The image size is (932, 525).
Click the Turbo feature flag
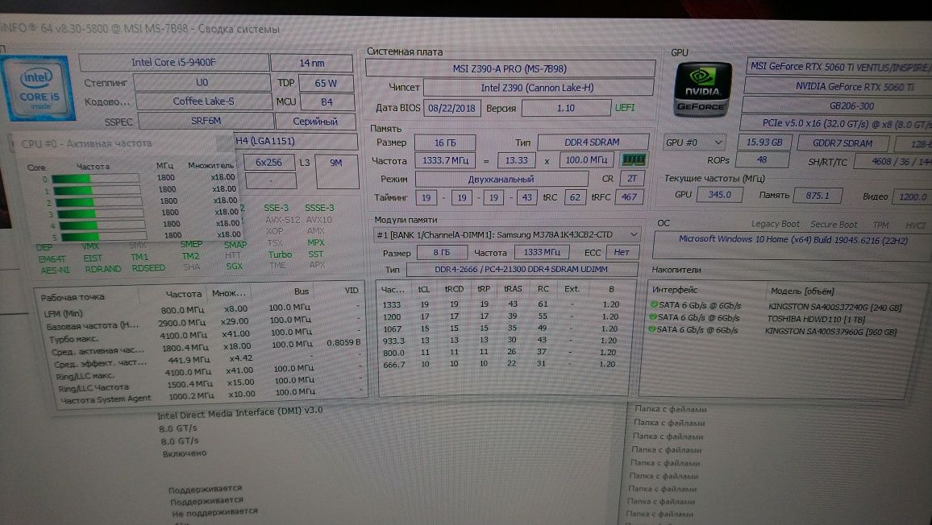pos(280,254)
